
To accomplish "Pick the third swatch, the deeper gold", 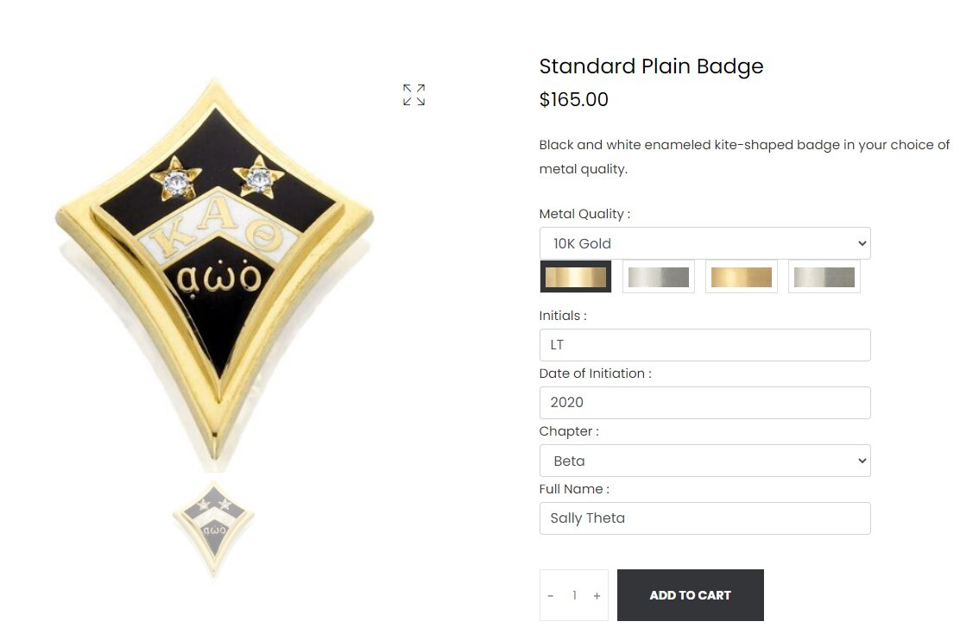I will [742, 277].
